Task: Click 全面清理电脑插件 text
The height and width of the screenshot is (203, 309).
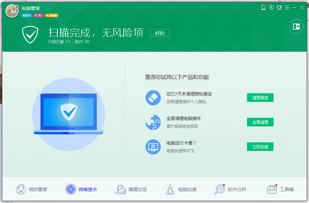Action: tap(183, 118)
